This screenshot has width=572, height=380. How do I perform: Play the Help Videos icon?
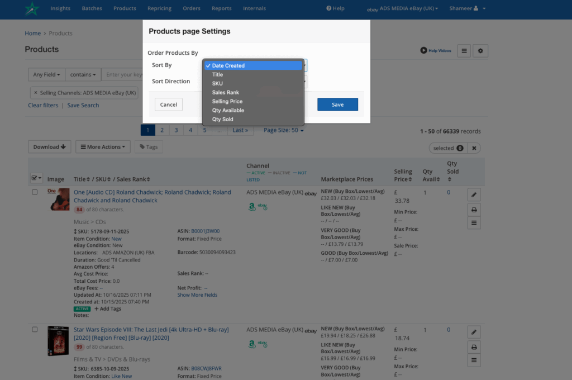(424, 51)
